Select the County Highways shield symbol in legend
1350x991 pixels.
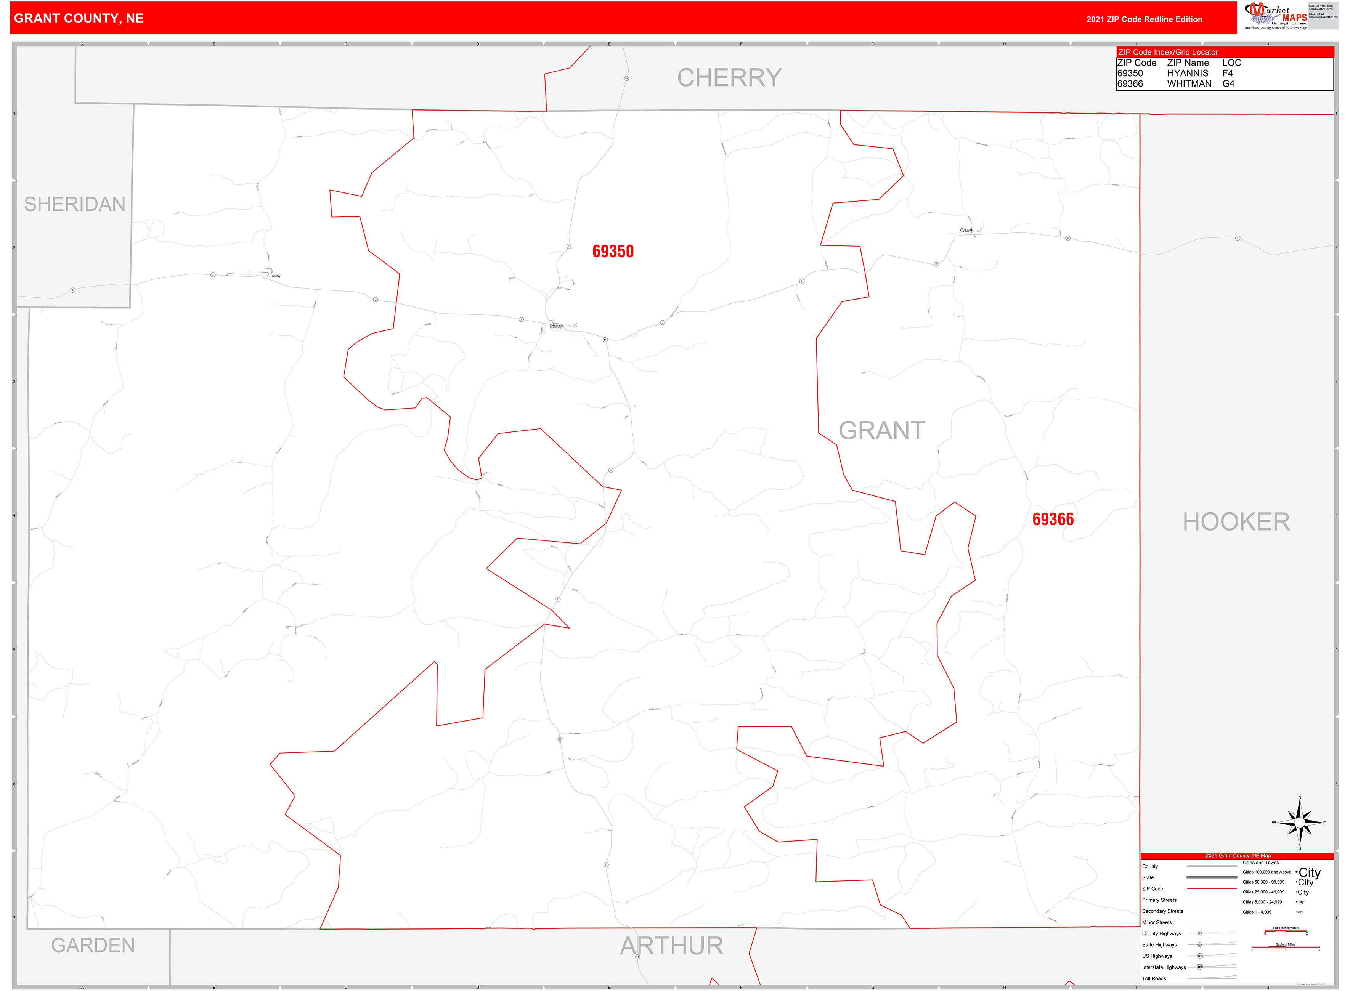click(x=1199, y=933)
